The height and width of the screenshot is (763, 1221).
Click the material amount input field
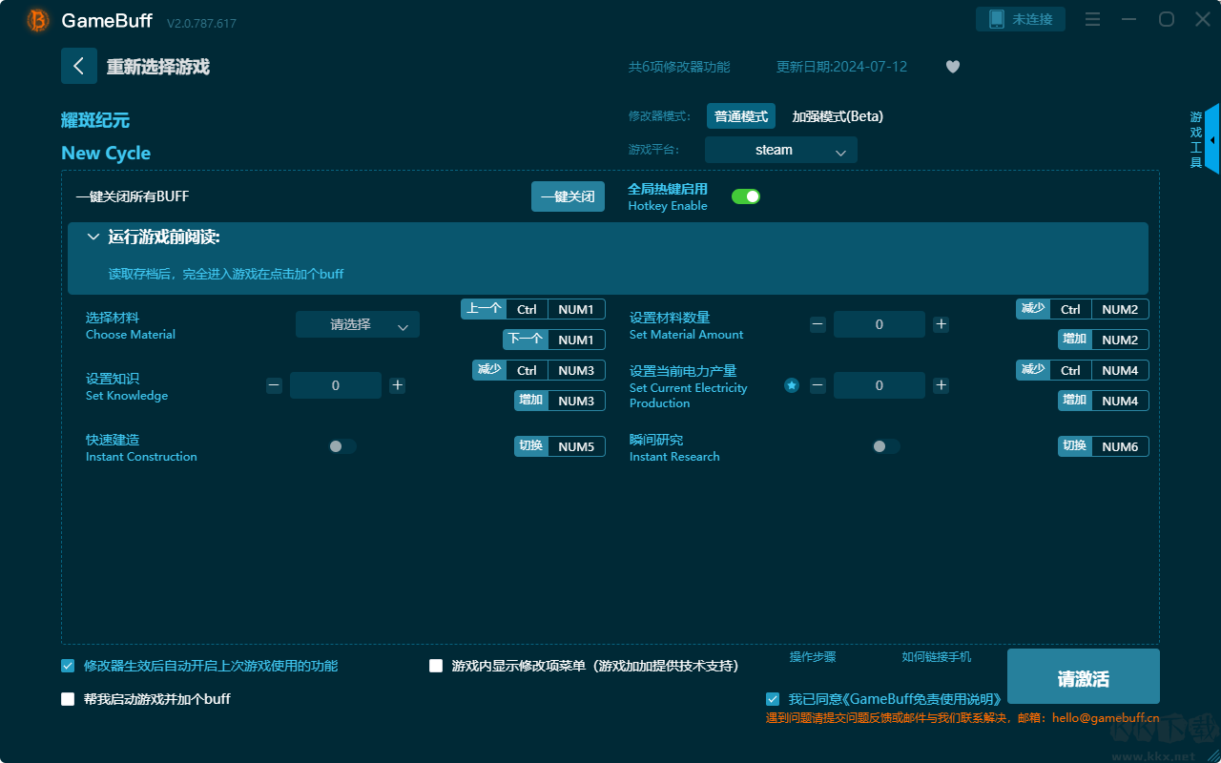tap(880, 324)
